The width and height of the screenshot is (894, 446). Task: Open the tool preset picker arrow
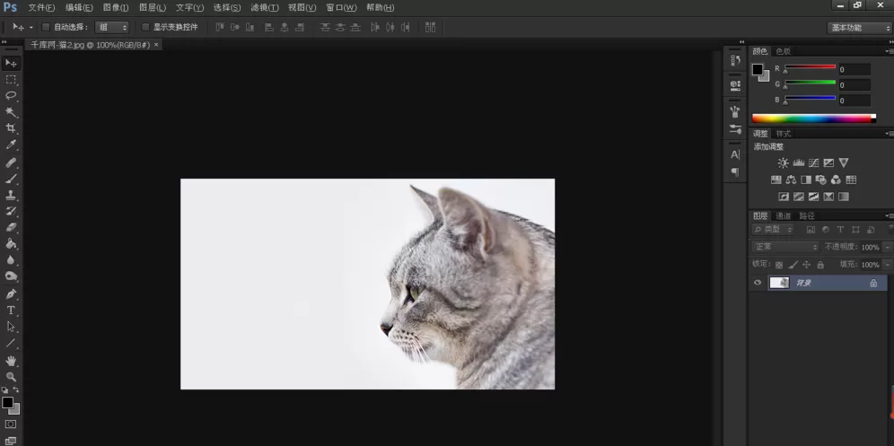tap(31, 27)
